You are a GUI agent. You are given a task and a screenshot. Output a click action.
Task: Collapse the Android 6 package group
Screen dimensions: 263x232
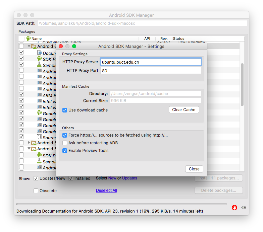29,47
